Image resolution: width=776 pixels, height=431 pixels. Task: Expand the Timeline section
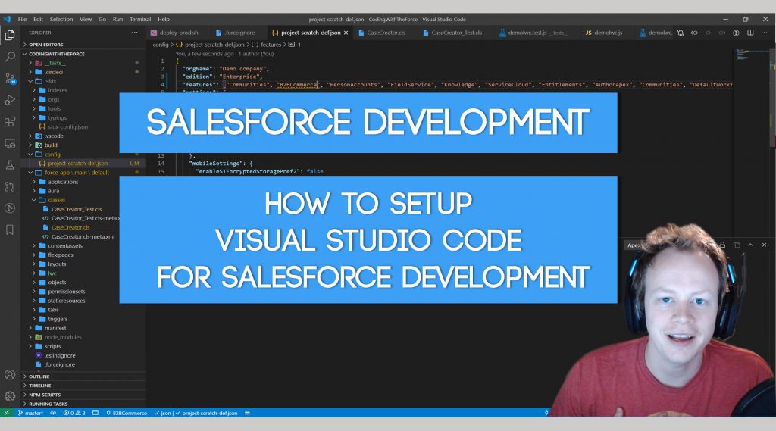coord(39,386)
